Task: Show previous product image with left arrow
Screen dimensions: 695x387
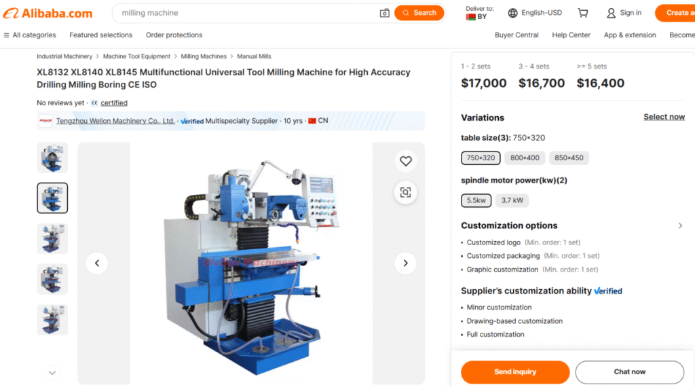Action: [x=97, y=263]
